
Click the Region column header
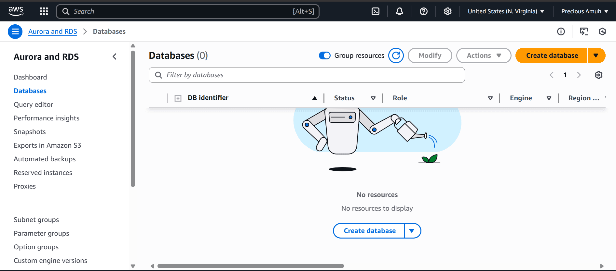pos(584,98)
